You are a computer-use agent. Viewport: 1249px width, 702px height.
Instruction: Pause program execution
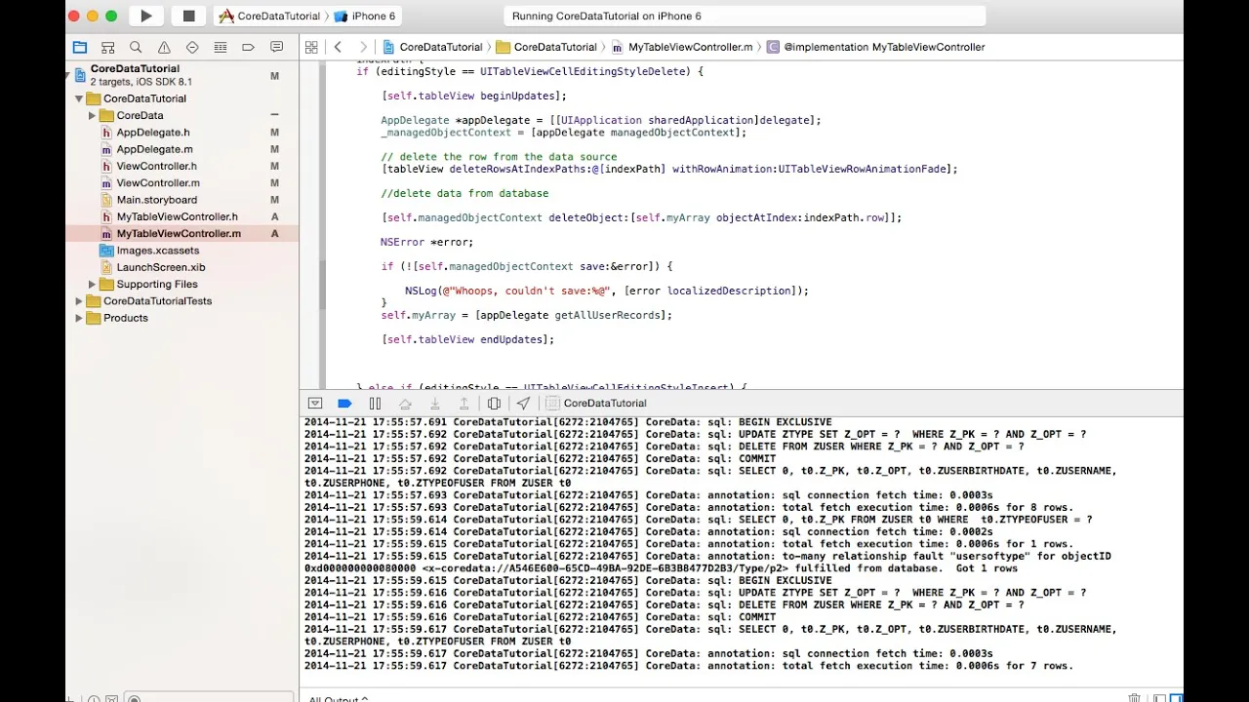[x=375, y=403]
